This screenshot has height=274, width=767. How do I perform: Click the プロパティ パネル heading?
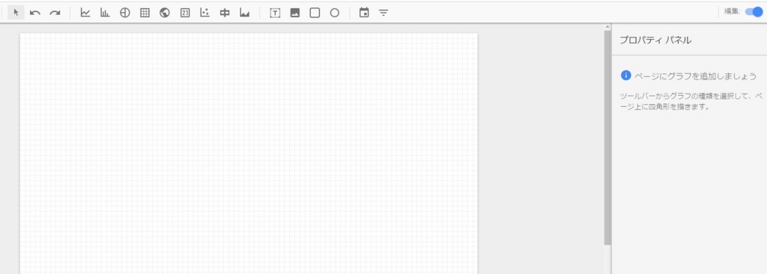(x=655, y=40)
